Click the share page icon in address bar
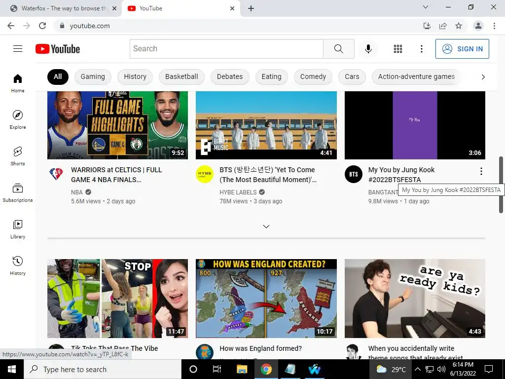The image size is (505, 379). (443, 26)
